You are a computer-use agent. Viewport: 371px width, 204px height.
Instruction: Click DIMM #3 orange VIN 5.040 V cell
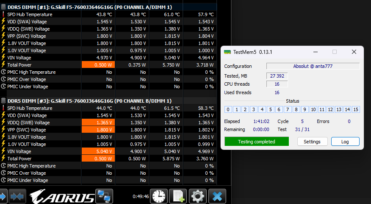98,151
